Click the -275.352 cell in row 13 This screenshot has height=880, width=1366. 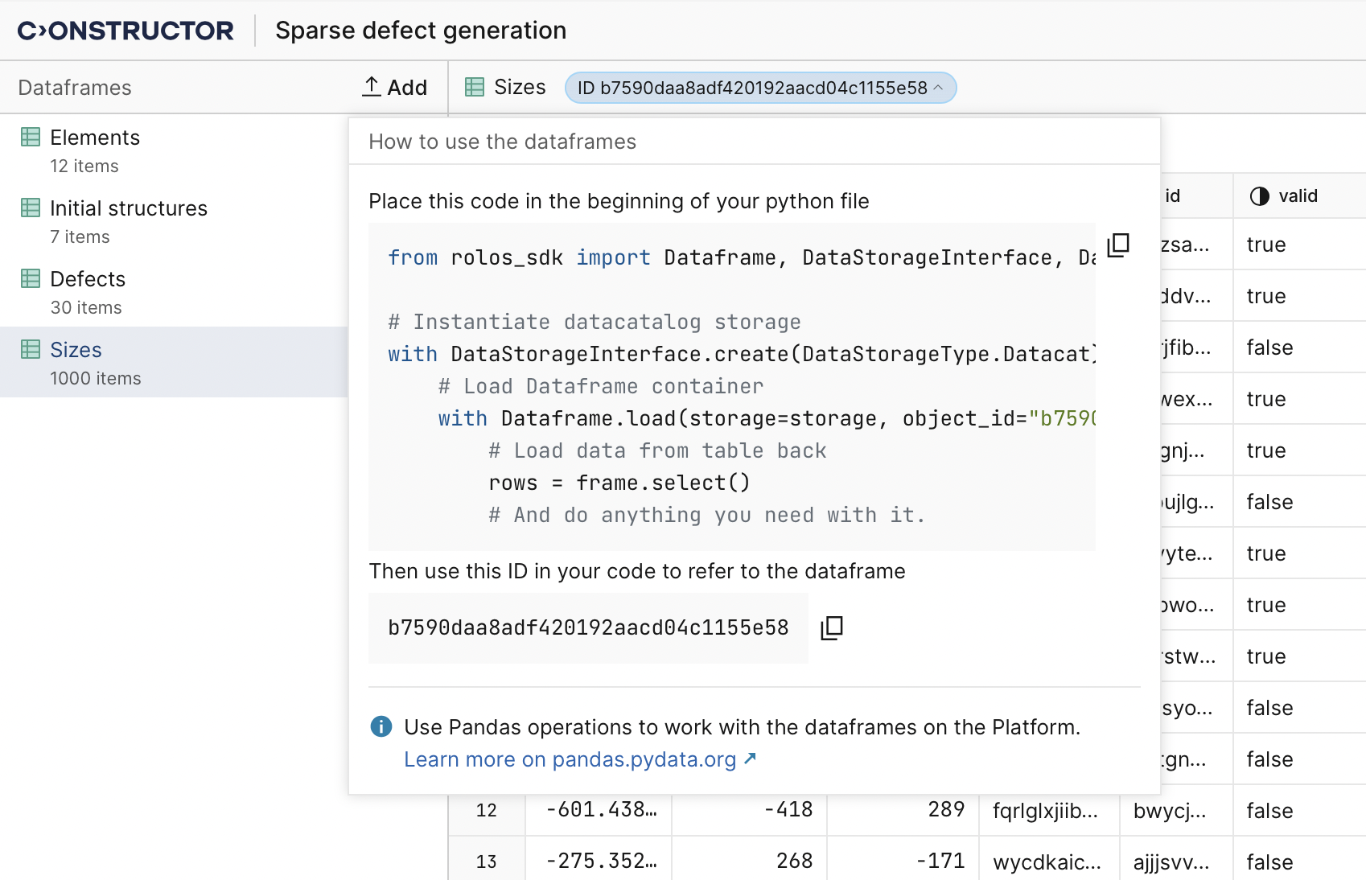(600, 861)
